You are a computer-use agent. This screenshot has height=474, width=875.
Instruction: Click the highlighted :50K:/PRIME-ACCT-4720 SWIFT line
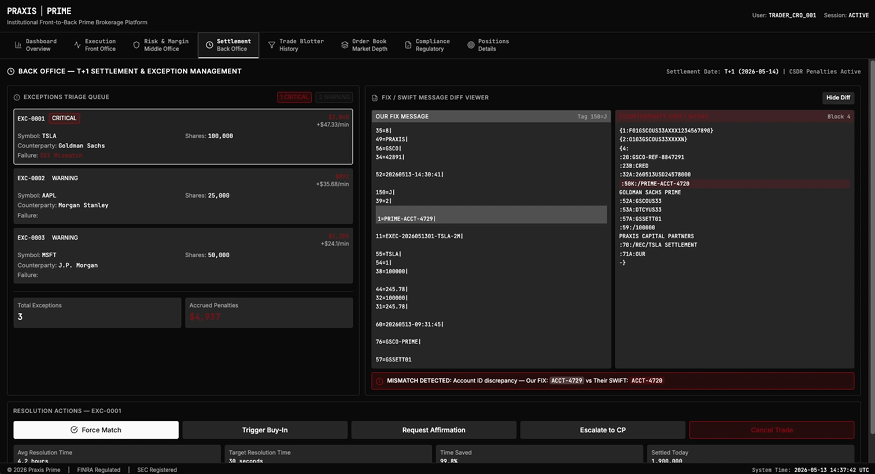(x=734, y=183)
